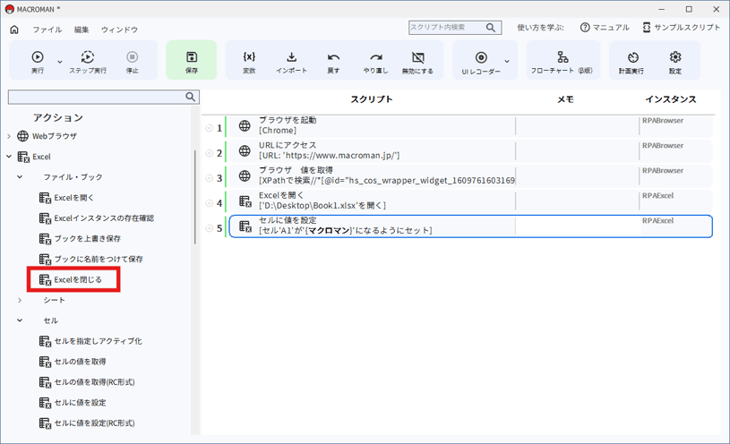
Task: Start the UIレコーダー recorder
Action: point(481,62)
